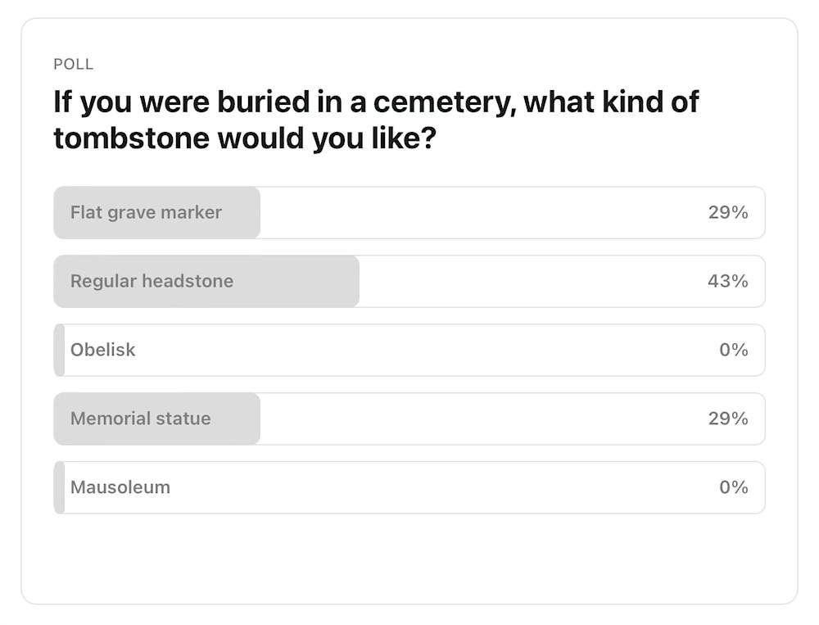
Task: Click the 0% result next to Mausoleum
Action: (x=733, y=487)
